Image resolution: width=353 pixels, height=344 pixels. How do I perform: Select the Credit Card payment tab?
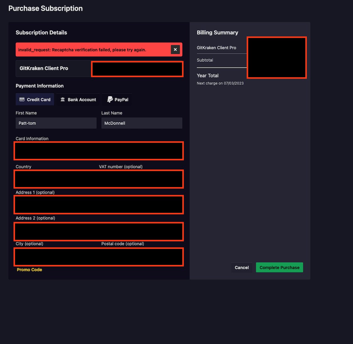point(35,99)
